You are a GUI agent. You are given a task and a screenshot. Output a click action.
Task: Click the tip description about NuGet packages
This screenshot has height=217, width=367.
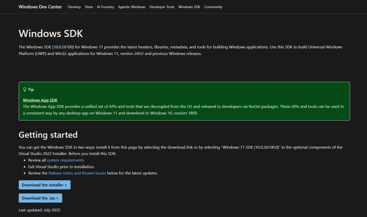[x=183, y=110]
